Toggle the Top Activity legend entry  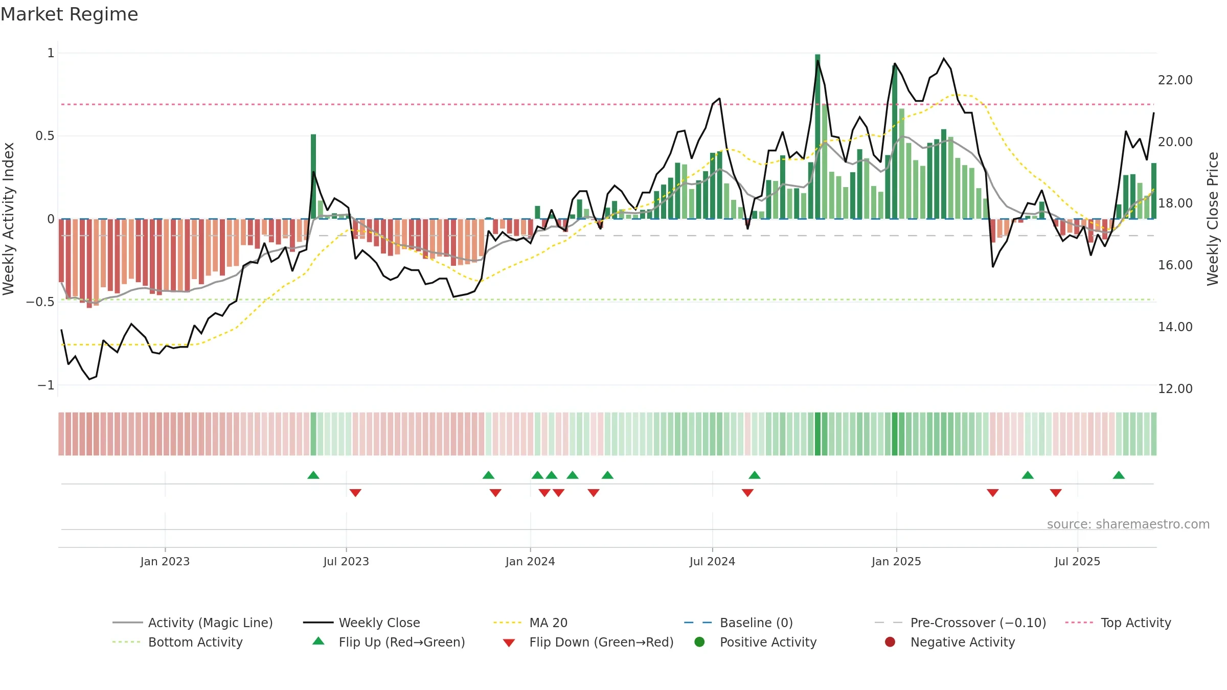[x=1118, y=623]
